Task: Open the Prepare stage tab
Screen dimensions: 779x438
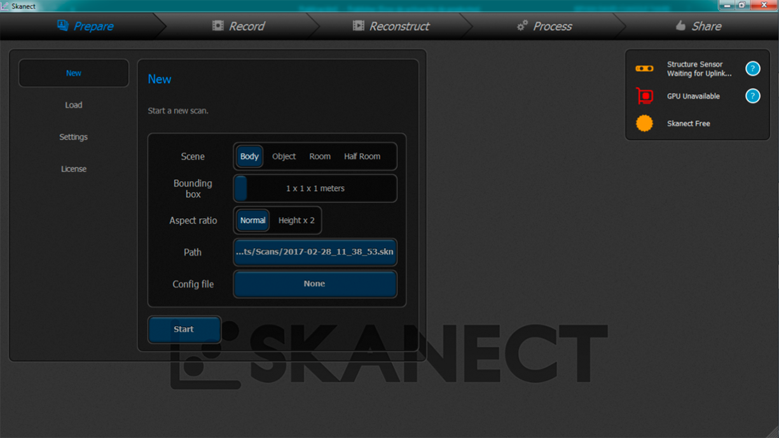Action: 85,26
